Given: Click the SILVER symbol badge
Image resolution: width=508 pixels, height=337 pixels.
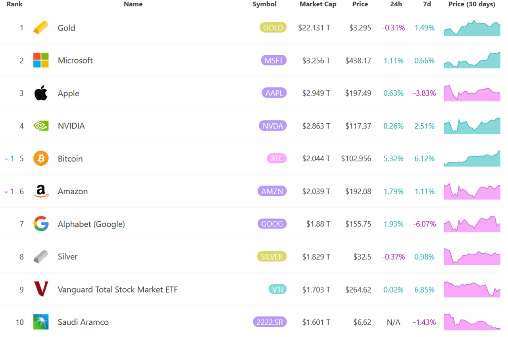Looking at the screenshot, I should [x=272, y=257].
